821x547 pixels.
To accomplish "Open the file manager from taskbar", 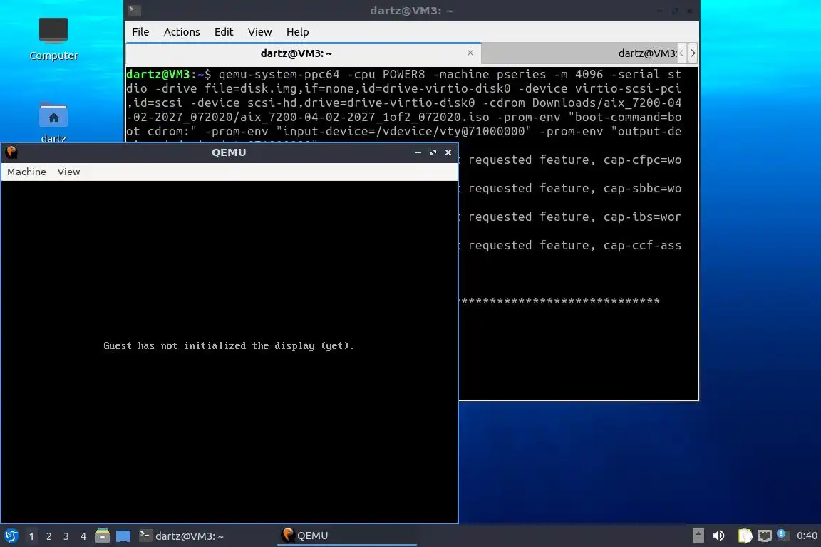I will pyautogui.click(x=103, y=536).
